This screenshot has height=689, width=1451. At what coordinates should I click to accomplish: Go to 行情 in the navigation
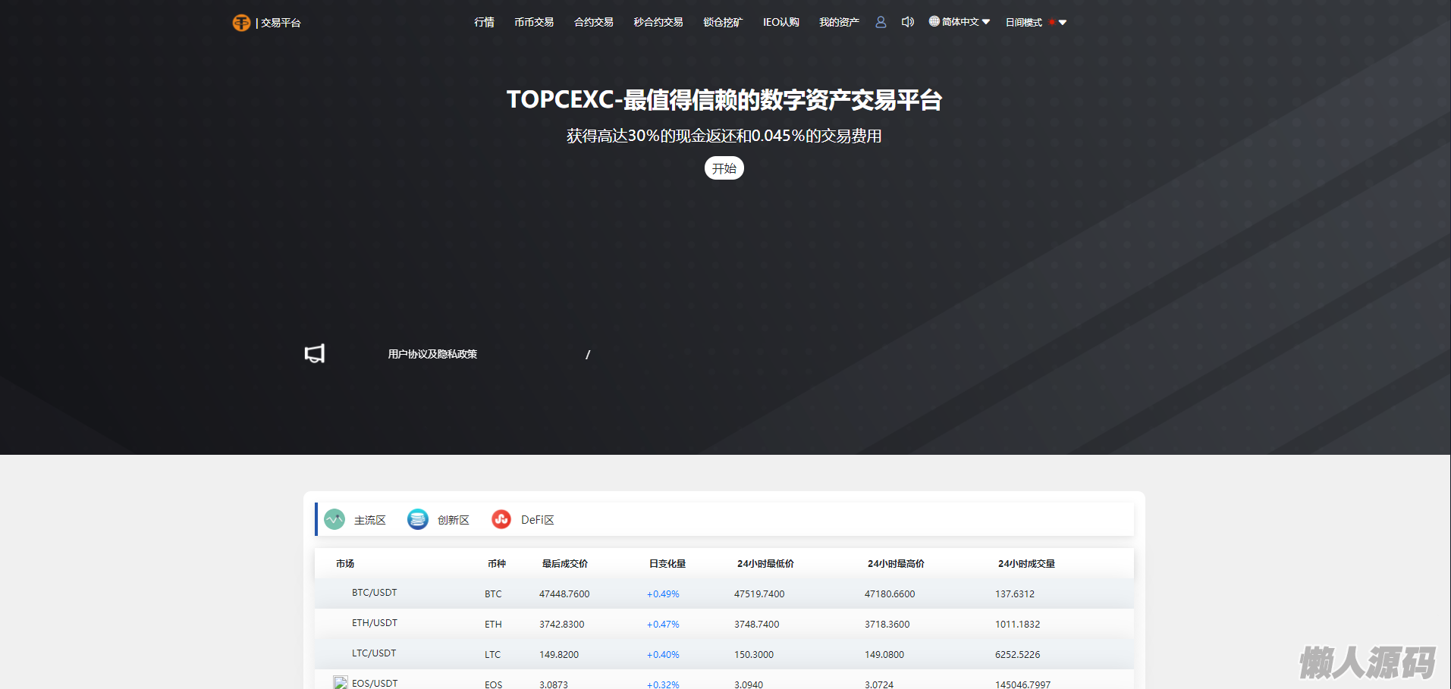click(x=484, y=23)
